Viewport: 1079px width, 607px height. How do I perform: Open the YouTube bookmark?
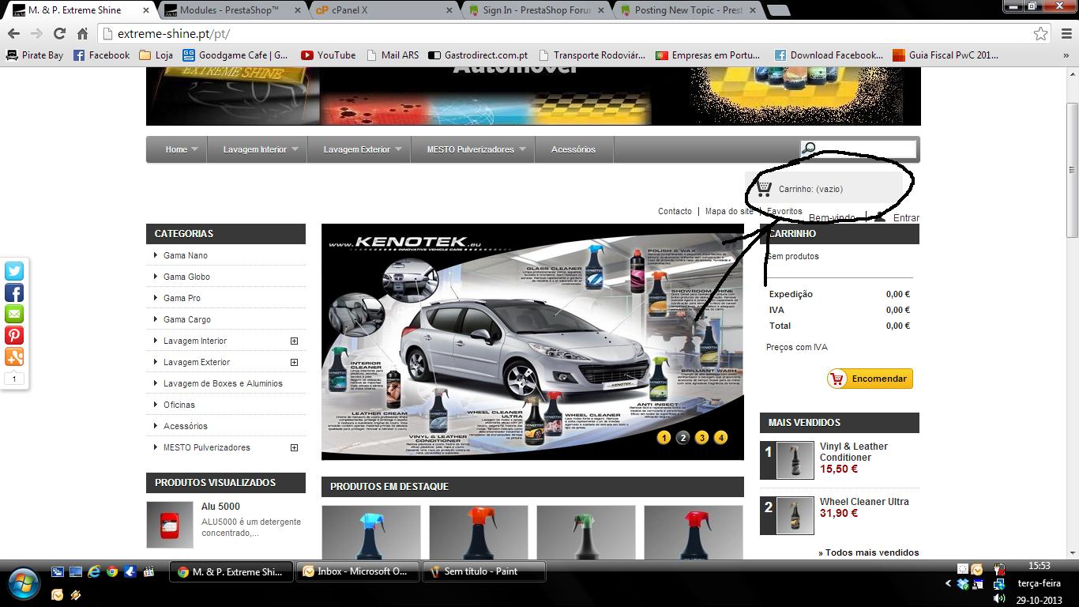(329, 55)
